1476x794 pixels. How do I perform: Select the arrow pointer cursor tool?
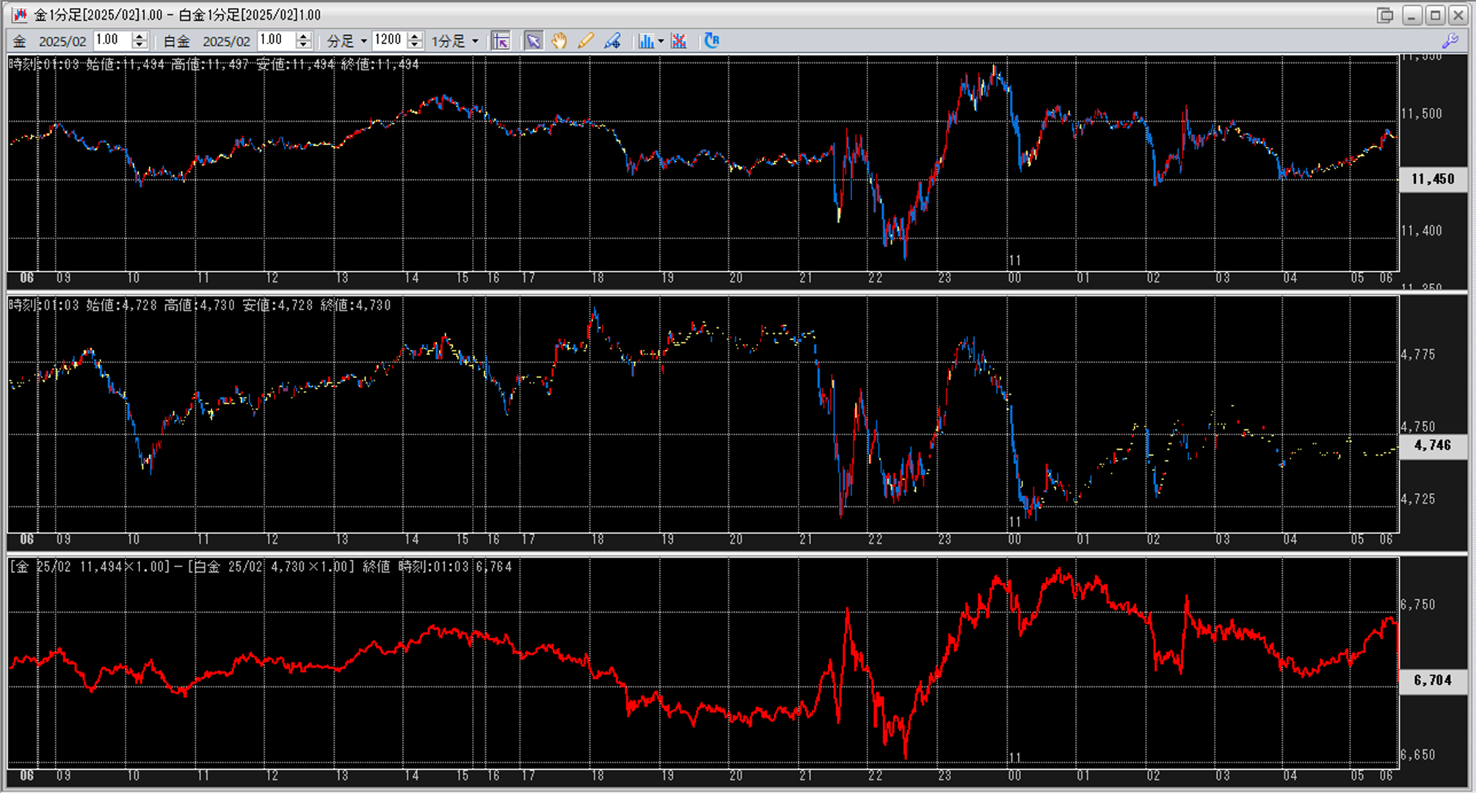click(x=534, y=41)
